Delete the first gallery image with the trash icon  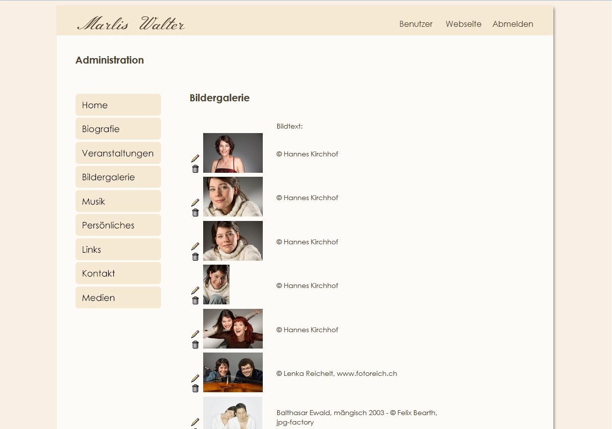[x=195, y=169]
